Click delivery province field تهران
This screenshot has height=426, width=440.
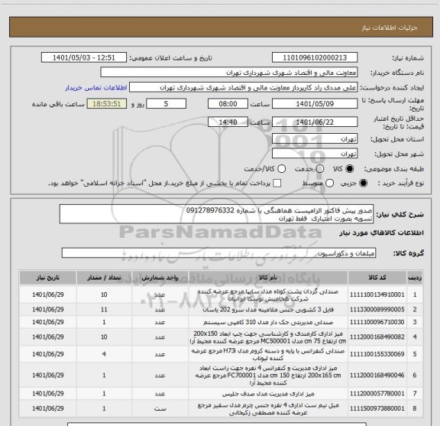(x=315, y=139)
